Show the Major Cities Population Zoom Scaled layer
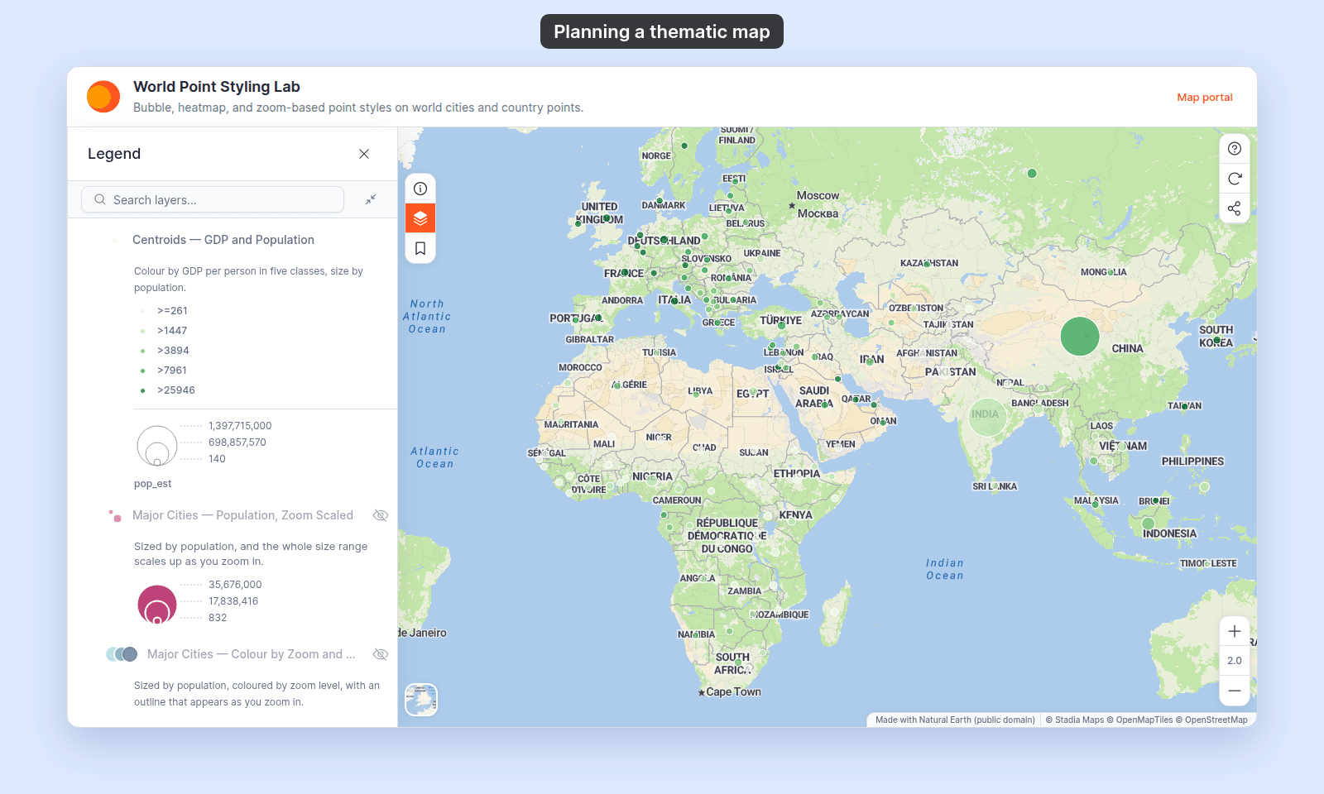The height and width of the screenshot is (794, 1324). pos(381,515)
